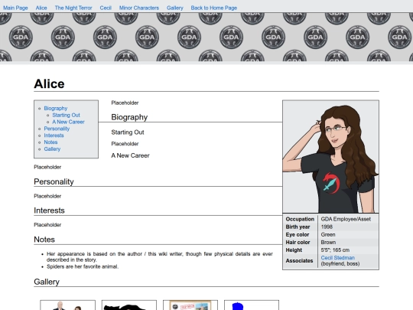
Task: Click the Eye color label in infobox
Action: coord(298,235)
